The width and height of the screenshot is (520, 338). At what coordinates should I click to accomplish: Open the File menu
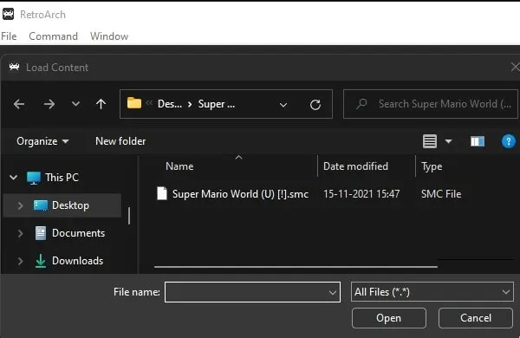click(9, 36)
